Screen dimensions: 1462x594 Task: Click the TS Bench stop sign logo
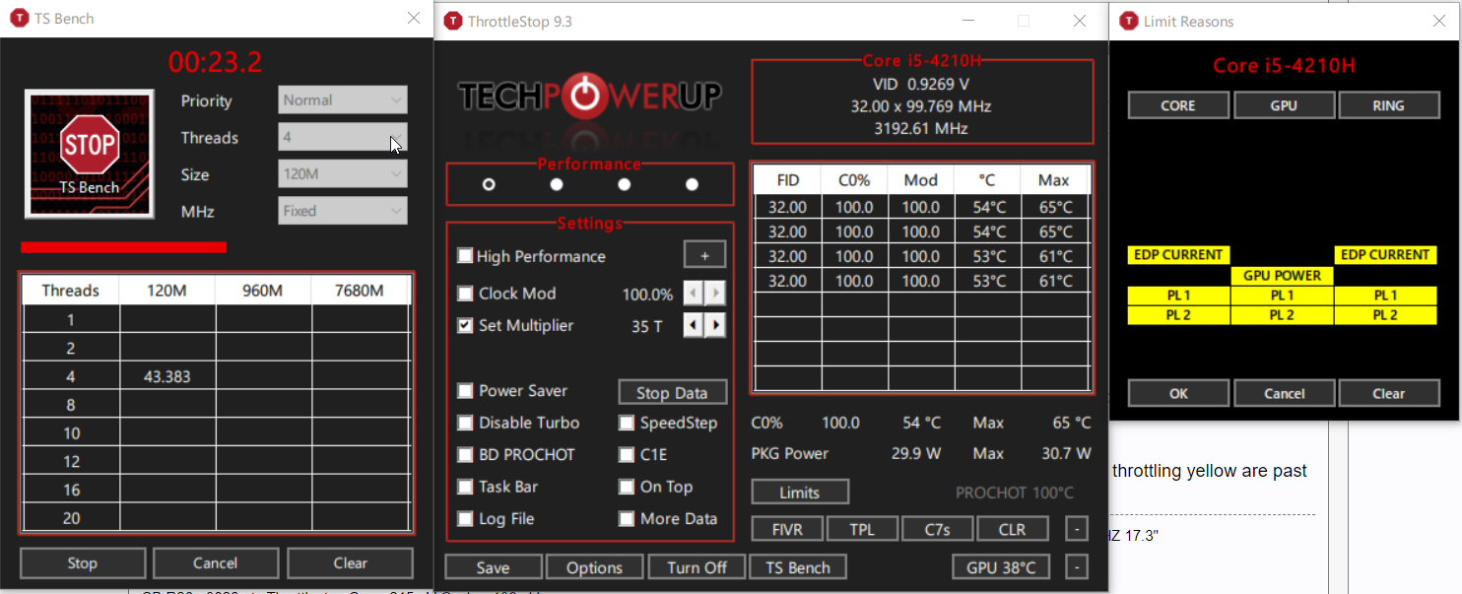point(90,154)
